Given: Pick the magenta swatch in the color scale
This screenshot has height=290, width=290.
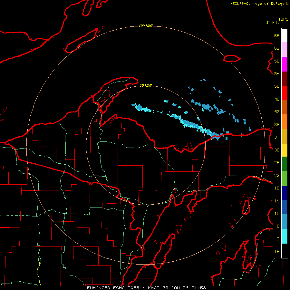Looking at the screenshot, I should click(x=285, y=64).
